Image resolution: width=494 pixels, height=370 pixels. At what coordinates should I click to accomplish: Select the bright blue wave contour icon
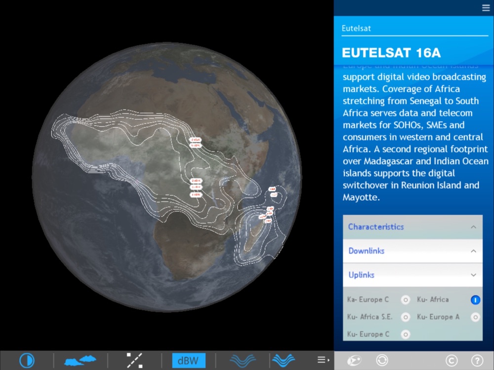283,360
